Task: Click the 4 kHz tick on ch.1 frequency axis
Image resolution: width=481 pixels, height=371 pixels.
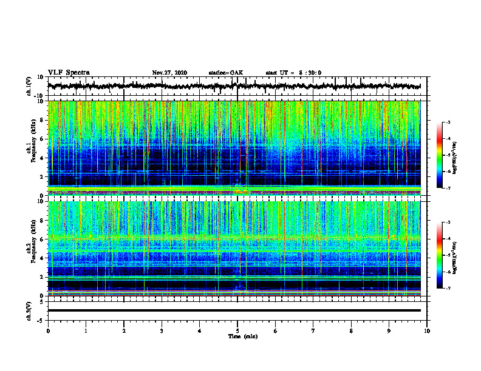Action: [43, 158]
